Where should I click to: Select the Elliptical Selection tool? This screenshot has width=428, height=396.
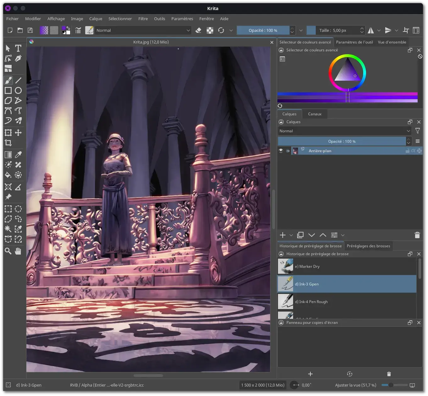coord(18,209)
